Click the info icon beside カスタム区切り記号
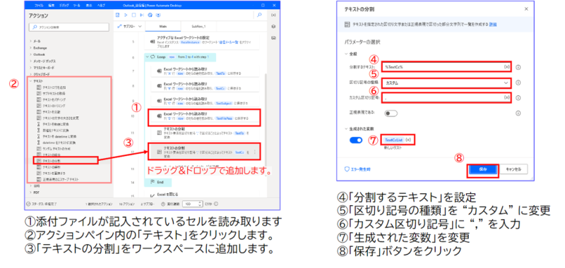The width and height of the screenshot is (565, 268). (x=518, y=98)
